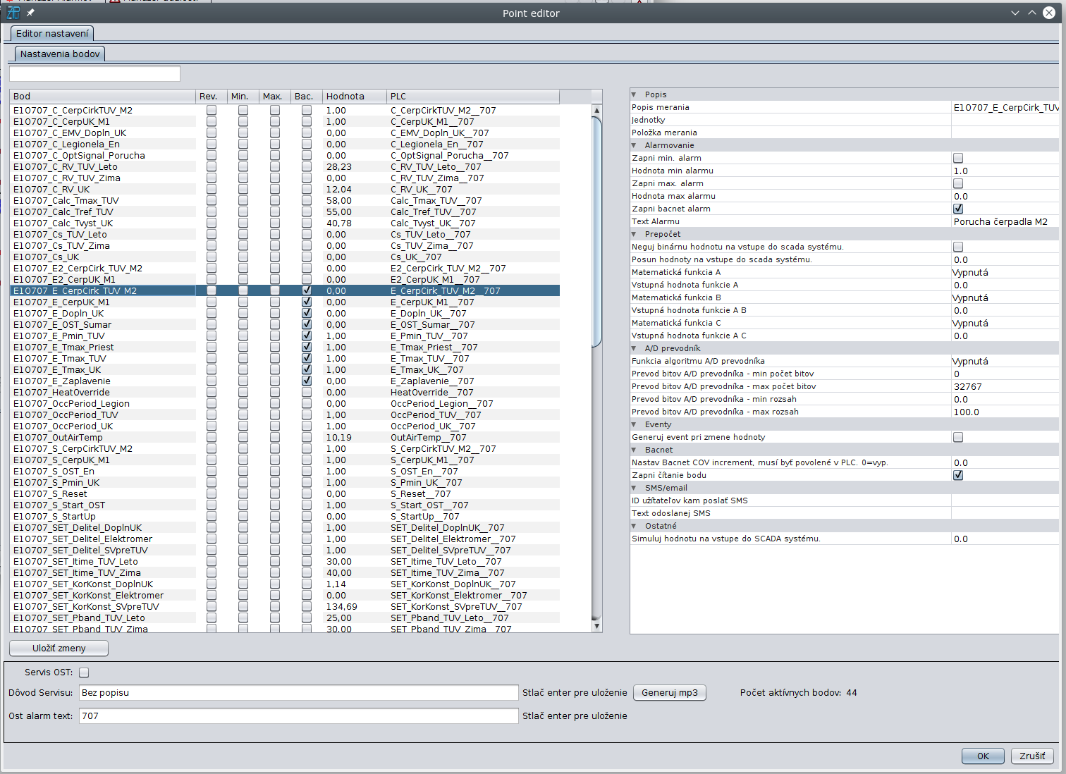Image resolution: width=1066 pixels, height=774 pixels.
Task: Sort table by Hodnota column header
Action: (x=355, y=96)
